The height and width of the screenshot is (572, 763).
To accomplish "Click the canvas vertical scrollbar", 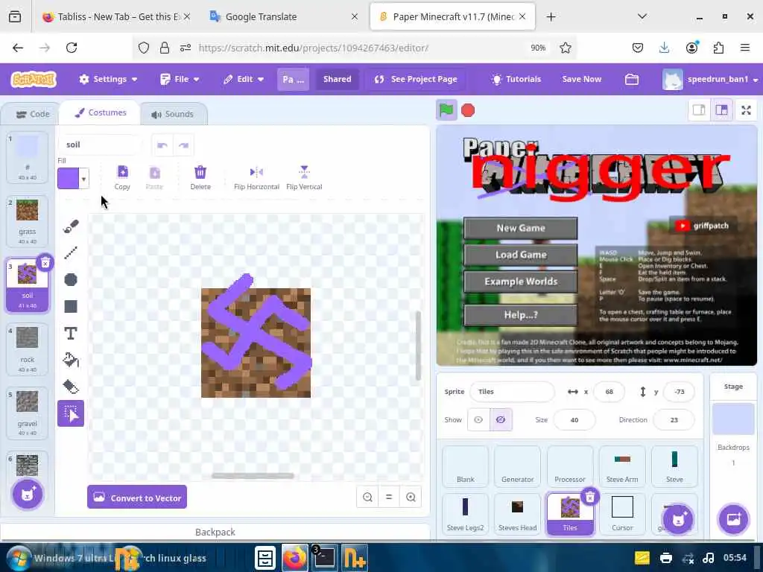I will (x=418, y=346).
